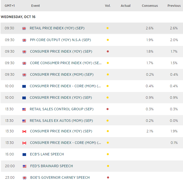Click the Previous column header

coord(174,6)
